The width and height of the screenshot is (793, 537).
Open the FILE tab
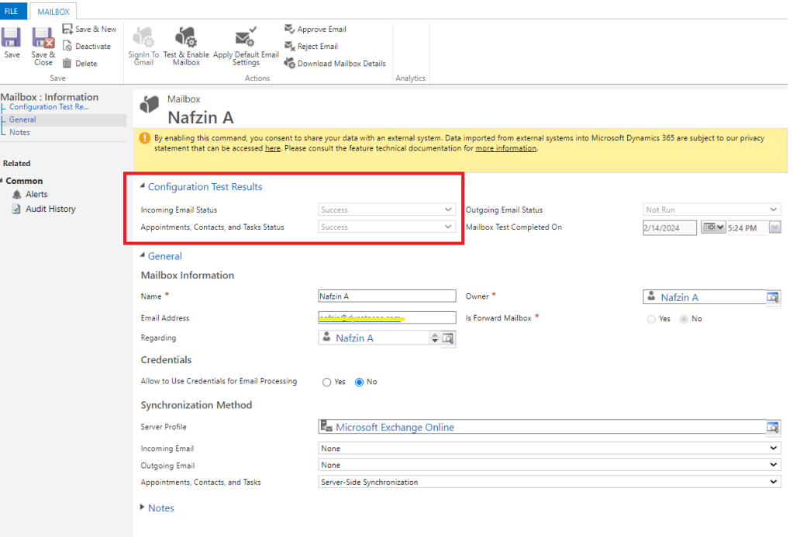(x=12, y=12)
